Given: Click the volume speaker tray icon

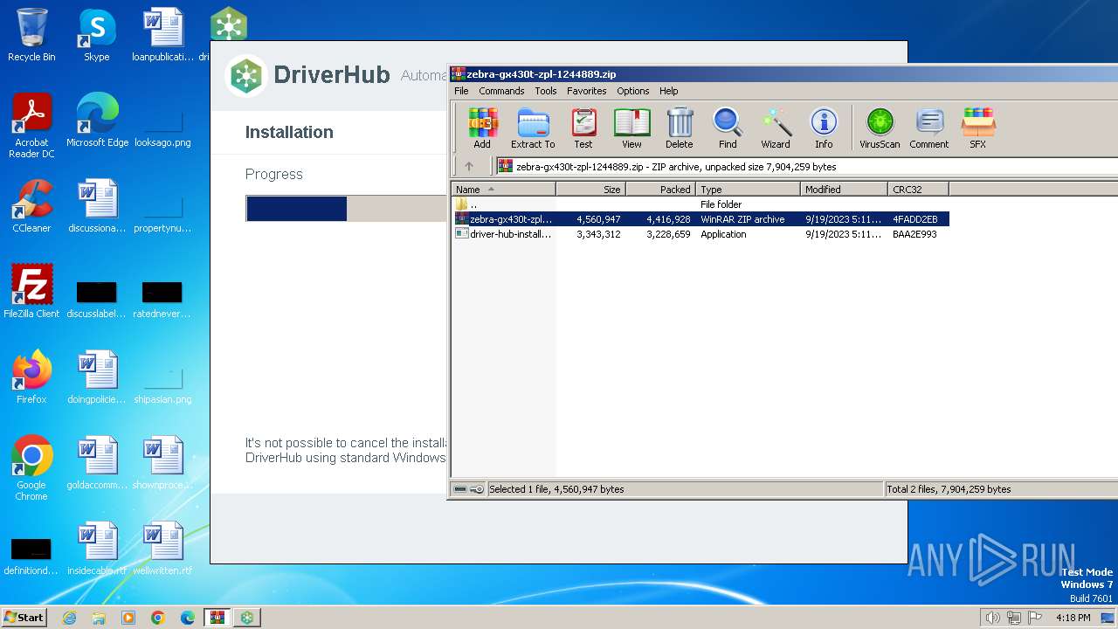Looking at the screenshot, I should click(x=992, y=618).
